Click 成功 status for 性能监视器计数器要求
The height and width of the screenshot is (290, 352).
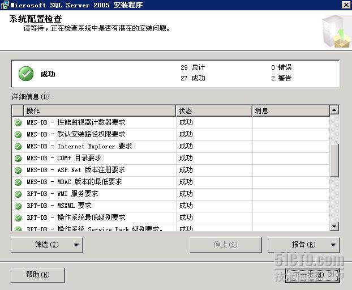coord(186,122)
